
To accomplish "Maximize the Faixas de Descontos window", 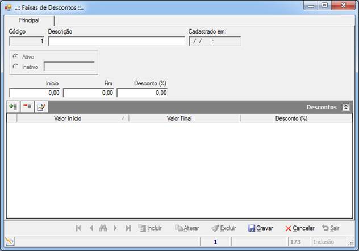I will (x=324, y=6).
